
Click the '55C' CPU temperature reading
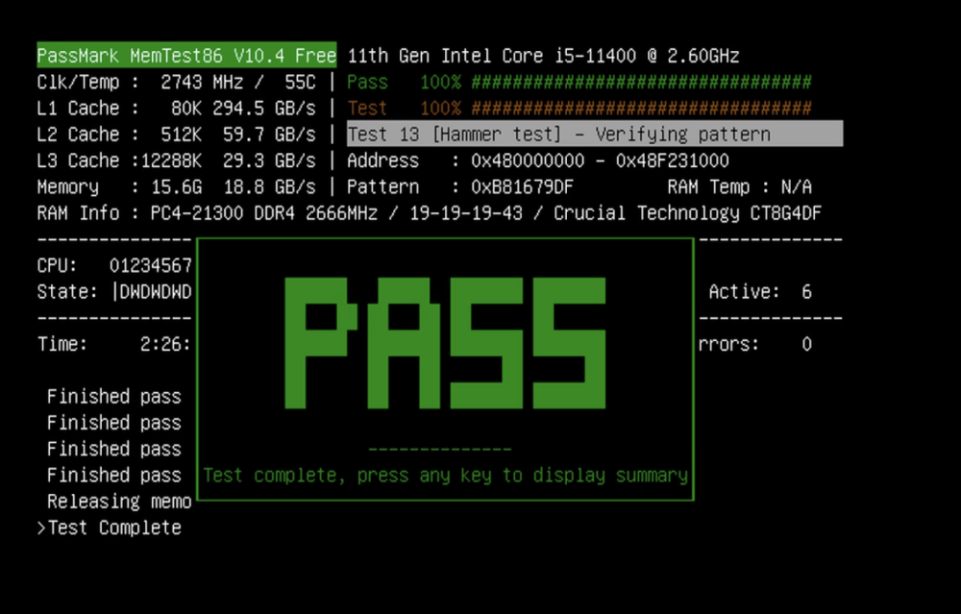point(300,82)
